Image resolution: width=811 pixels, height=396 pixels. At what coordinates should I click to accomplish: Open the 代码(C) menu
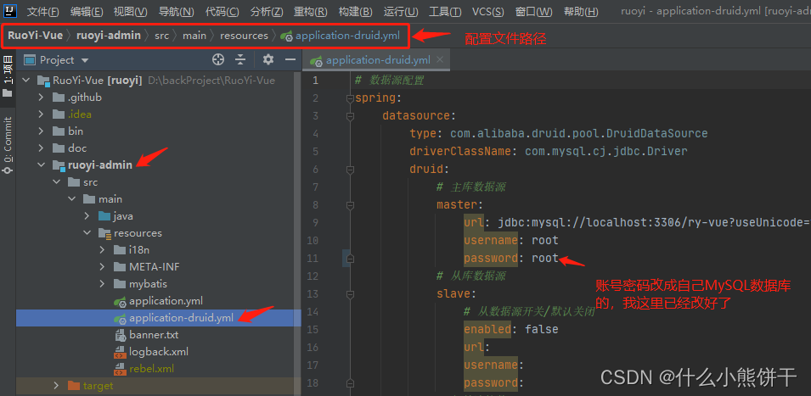[222, 11]
